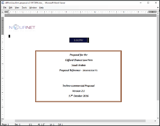Click the horizontal scrollbar right arrow

155,121
